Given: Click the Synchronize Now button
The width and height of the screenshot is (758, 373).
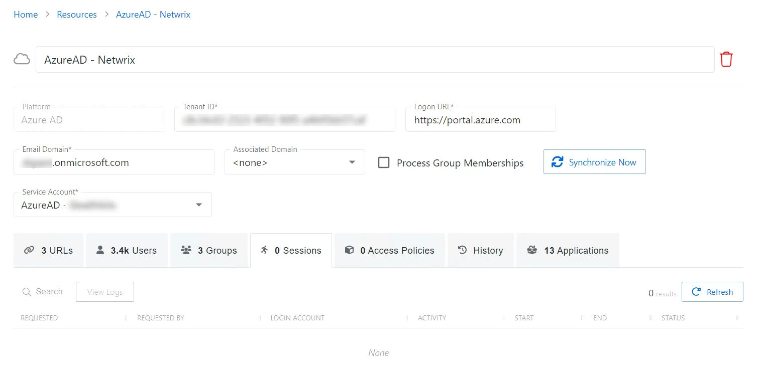Looking at the screenshot, I should 595,162.
